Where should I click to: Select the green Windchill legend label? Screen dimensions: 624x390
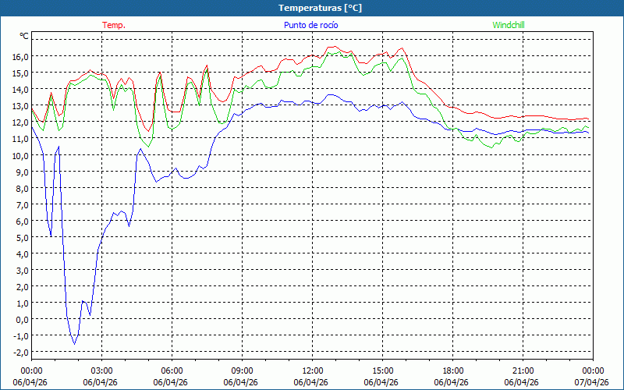tap(508, 25)
